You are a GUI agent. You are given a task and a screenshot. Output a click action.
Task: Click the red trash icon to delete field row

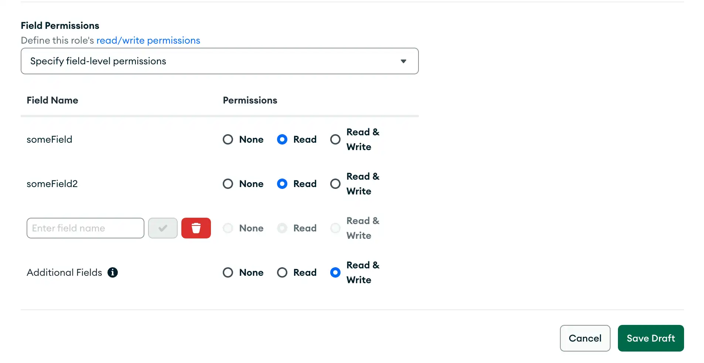pyautogui.click(x=196, y=228)
